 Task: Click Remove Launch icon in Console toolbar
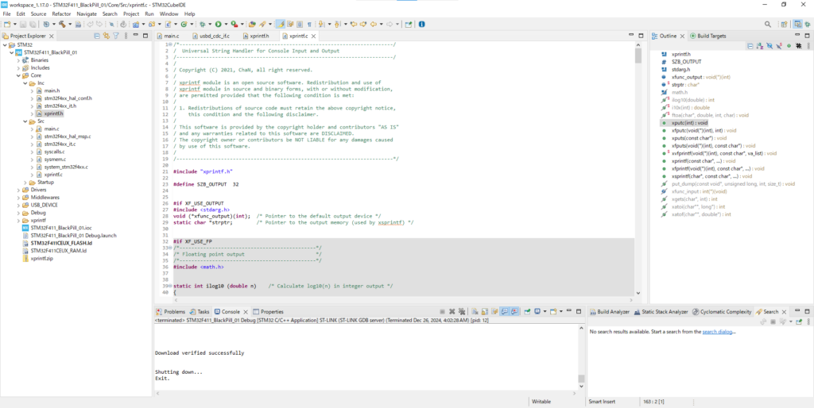pos(452,311)
